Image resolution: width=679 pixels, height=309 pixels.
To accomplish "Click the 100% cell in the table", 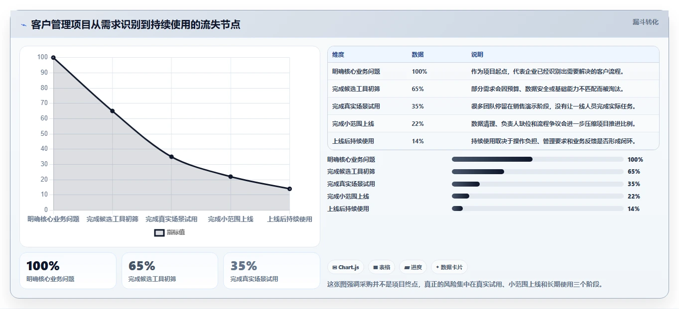I will pyautogui.click(x=419, y=72).
